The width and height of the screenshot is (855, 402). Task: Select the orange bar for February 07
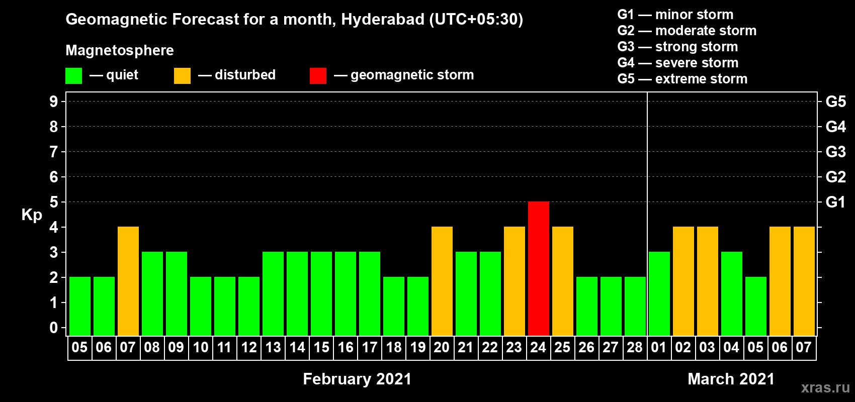point(128,281)
